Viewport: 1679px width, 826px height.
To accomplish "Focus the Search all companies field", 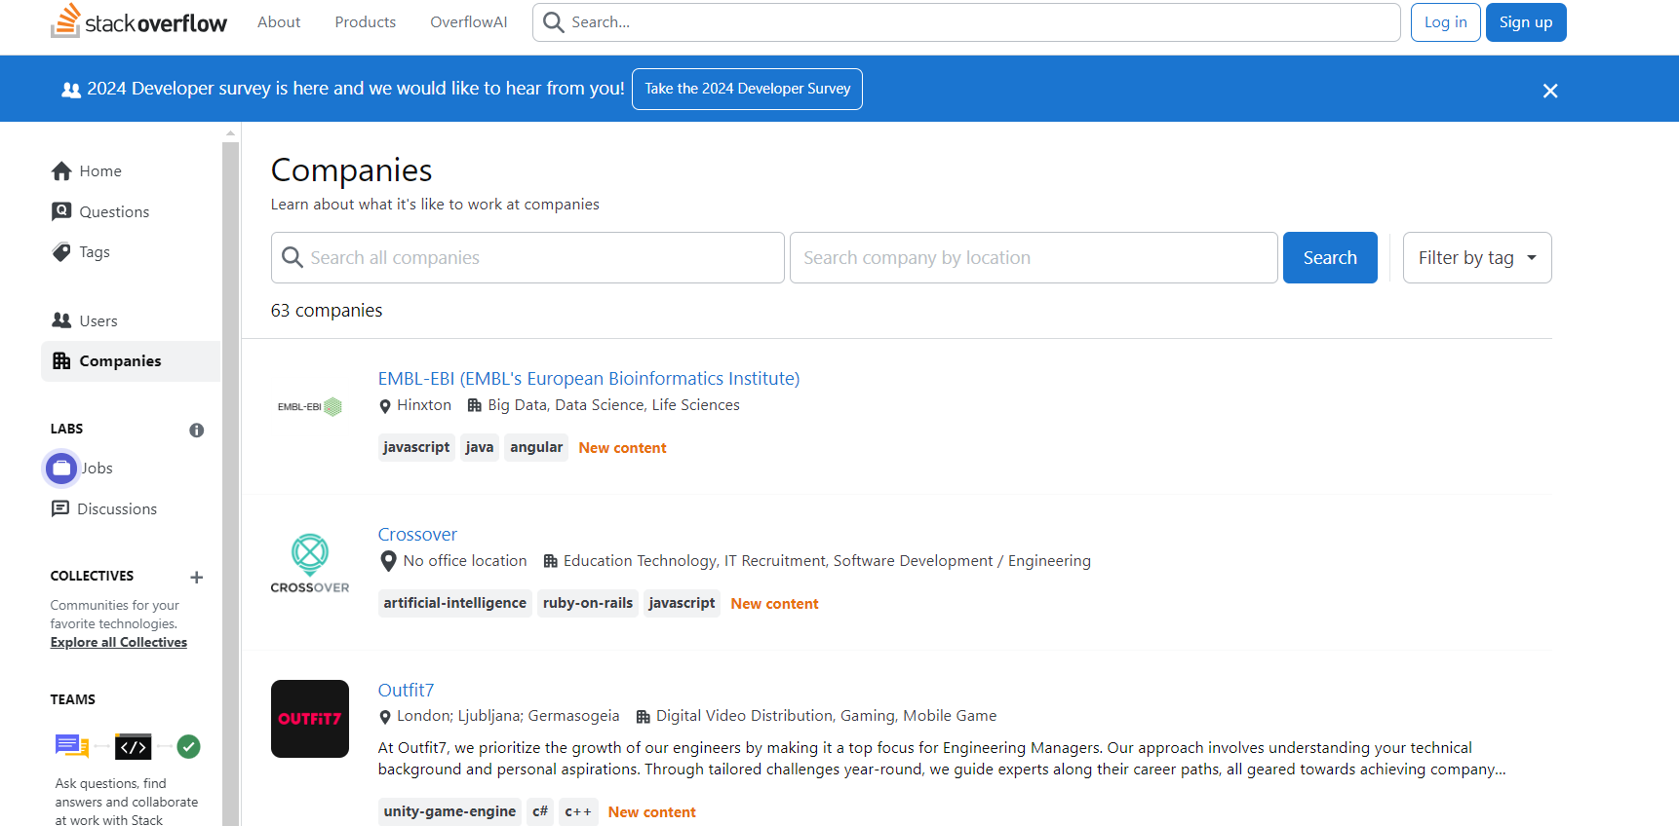I will coord(527,257).
